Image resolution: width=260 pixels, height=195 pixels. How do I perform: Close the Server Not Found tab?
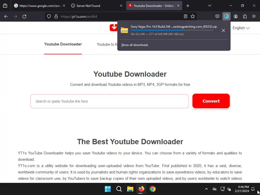[121, 6]
